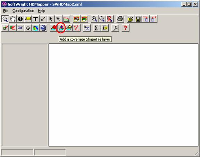Image resolution: width=200 pixels, height=157 pixels.
Task: Click the zoom out magnifier minus icon
Action: pyautogui.click(x=102, y=19)
